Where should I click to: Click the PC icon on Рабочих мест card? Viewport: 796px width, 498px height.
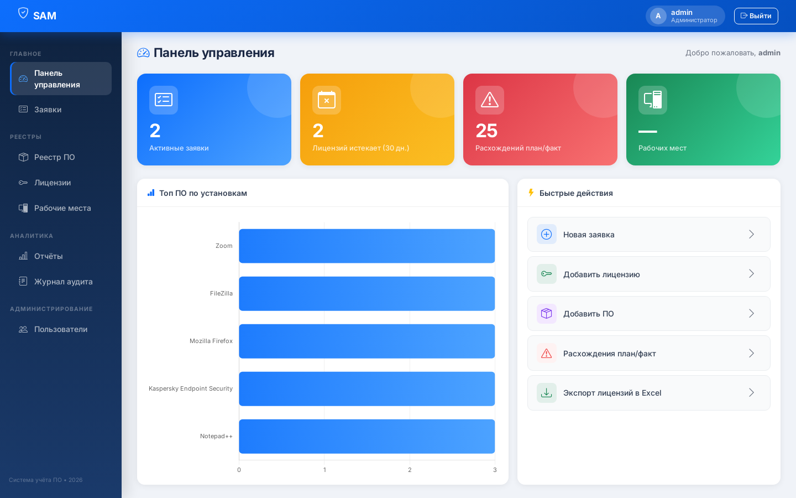click(653, 100)
